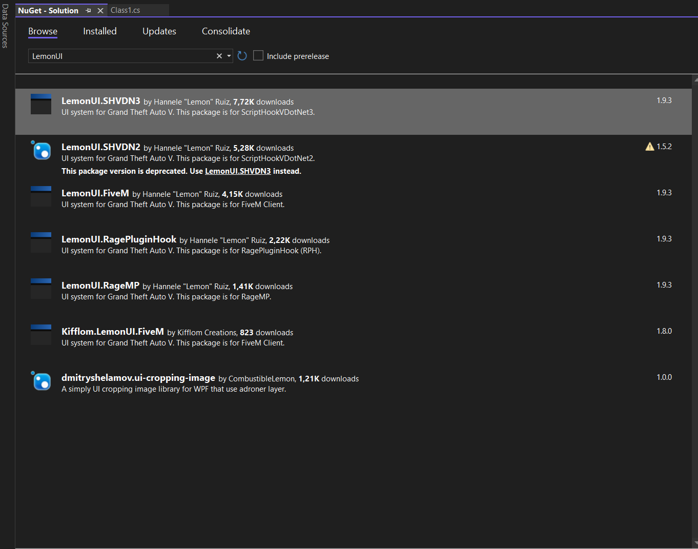698x549 pixels.
Task: Click version 1.8.0 of Kifflom.LemonUI.FiveM
Action: 664,331
